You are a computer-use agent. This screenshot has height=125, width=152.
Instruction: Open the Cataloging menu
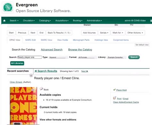[x=45, y=21]
